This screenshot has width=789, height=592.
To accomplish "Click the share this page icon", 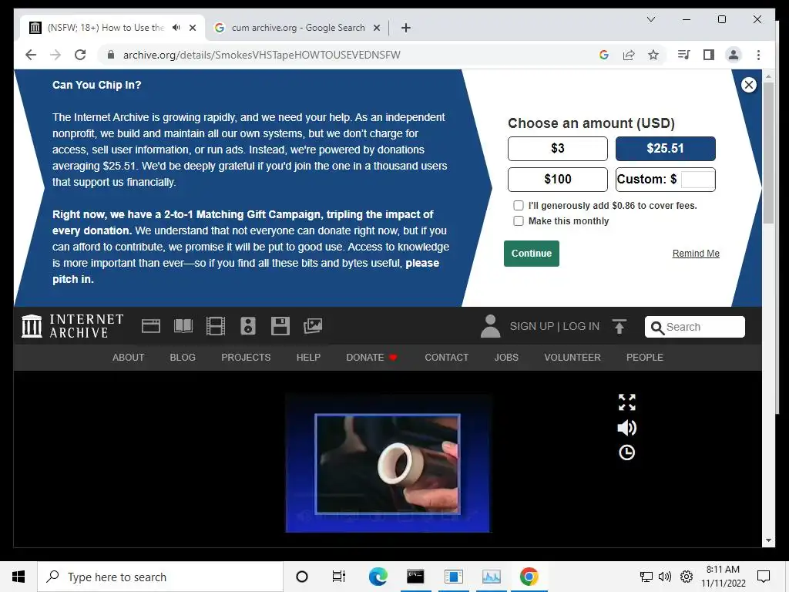I will click(629, 55).
